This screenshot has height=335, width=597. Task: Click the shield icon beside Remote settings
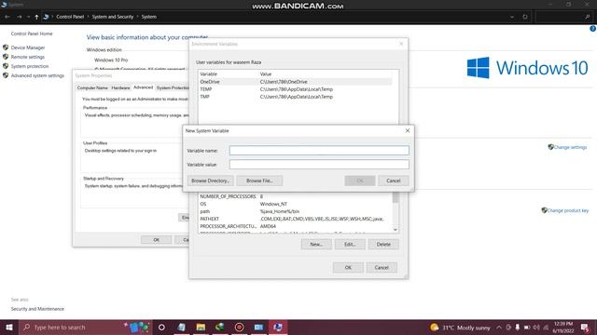pos(6,57)
